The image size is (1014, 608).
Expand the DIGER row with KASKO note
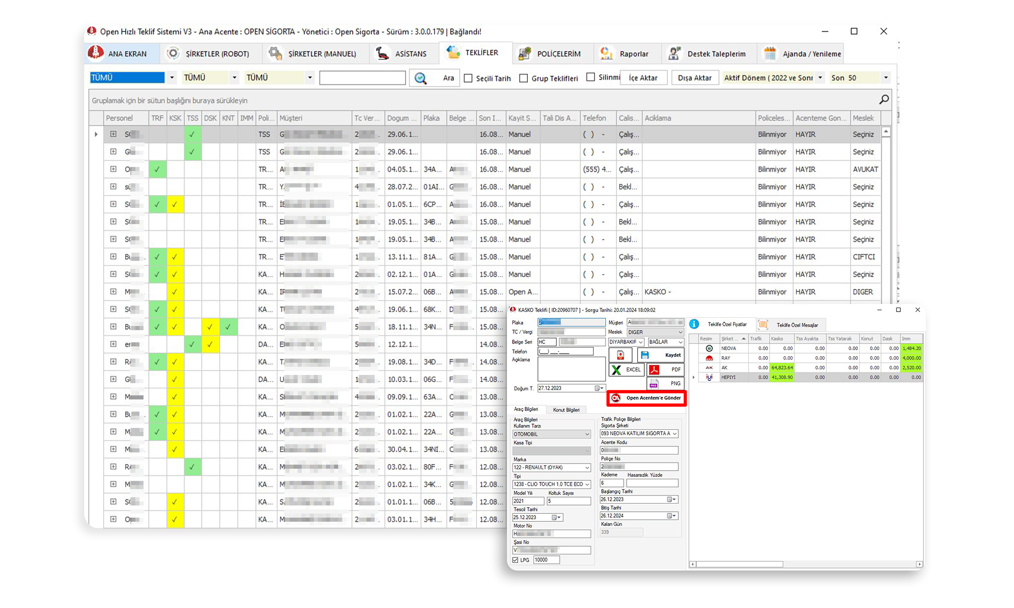[x=113, y=292]
